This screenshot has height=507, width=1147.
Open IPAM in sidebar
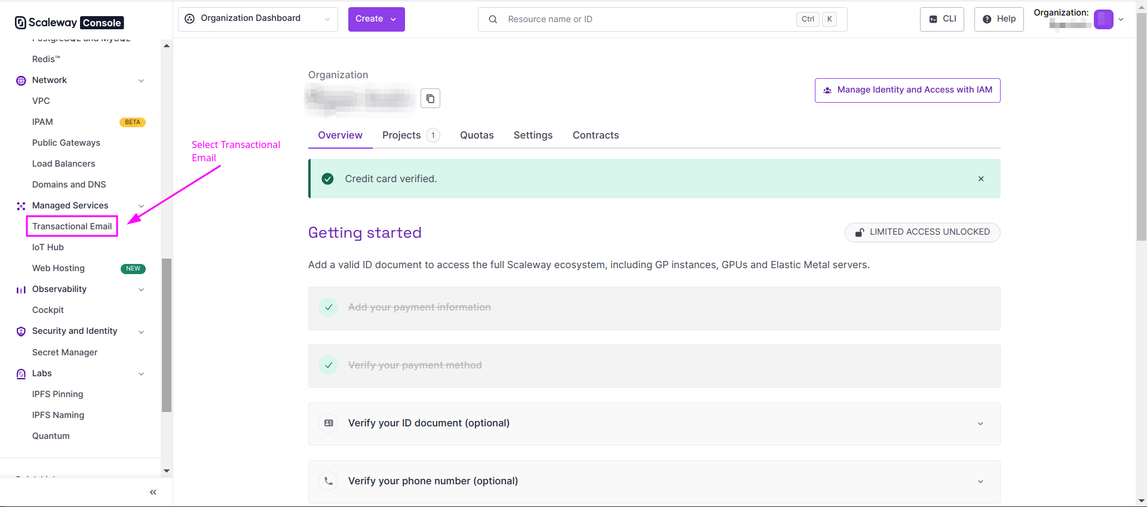[x=42, y=122]
